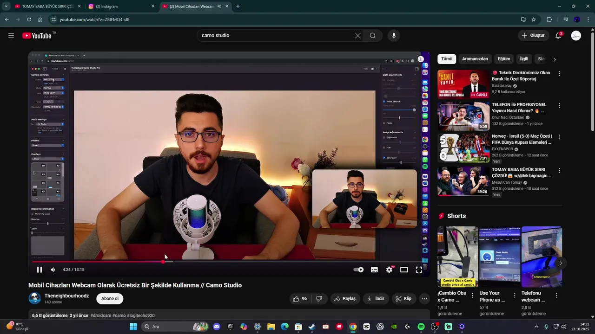
Task: Like the video
Action: [300, 299]
